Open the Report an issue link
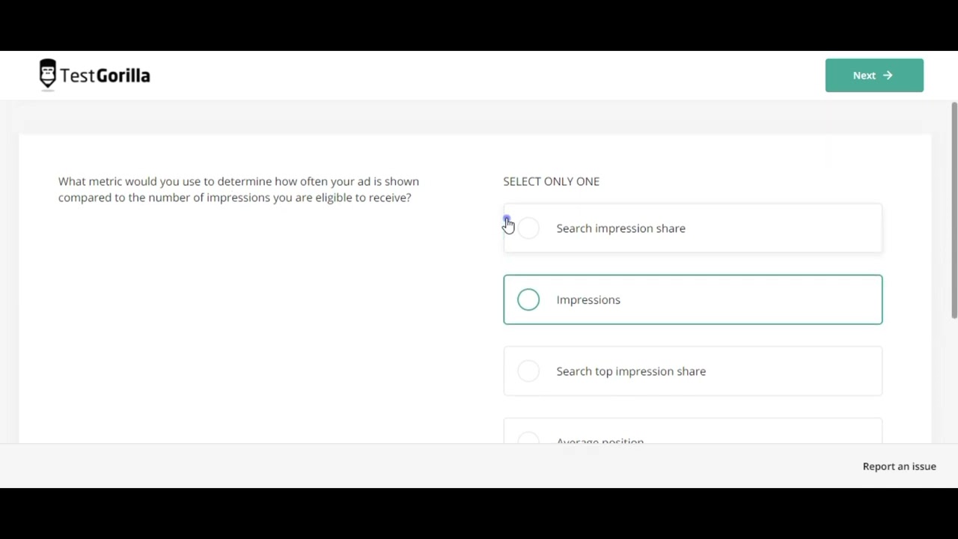Screen dimensions: 958x539 (899, 466)
